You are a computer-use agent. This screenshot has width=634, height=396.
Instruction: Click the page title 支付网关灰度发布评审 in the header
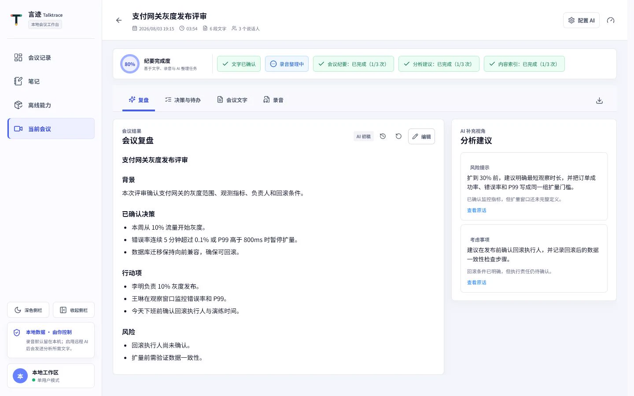pos(170,16)
